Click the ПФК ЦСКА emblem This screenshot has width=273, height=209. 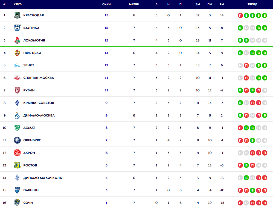[17, 53]
